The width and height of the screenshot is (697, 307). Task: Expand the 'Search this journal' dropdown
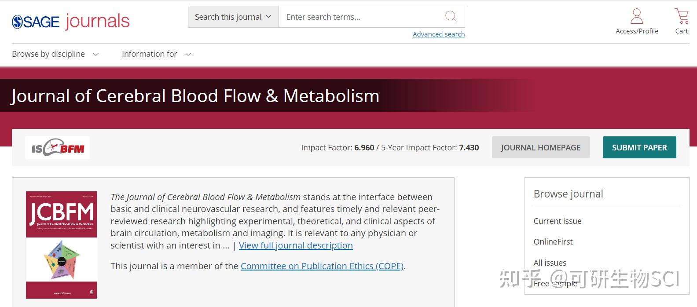pyautogui.click(x=233, y=17)
